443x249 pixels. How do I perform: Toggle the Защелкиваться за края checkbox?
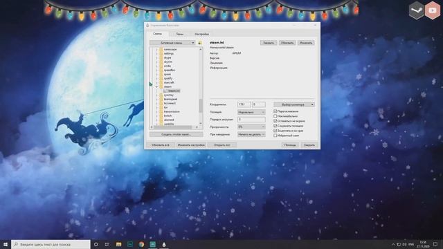[275, 131]
